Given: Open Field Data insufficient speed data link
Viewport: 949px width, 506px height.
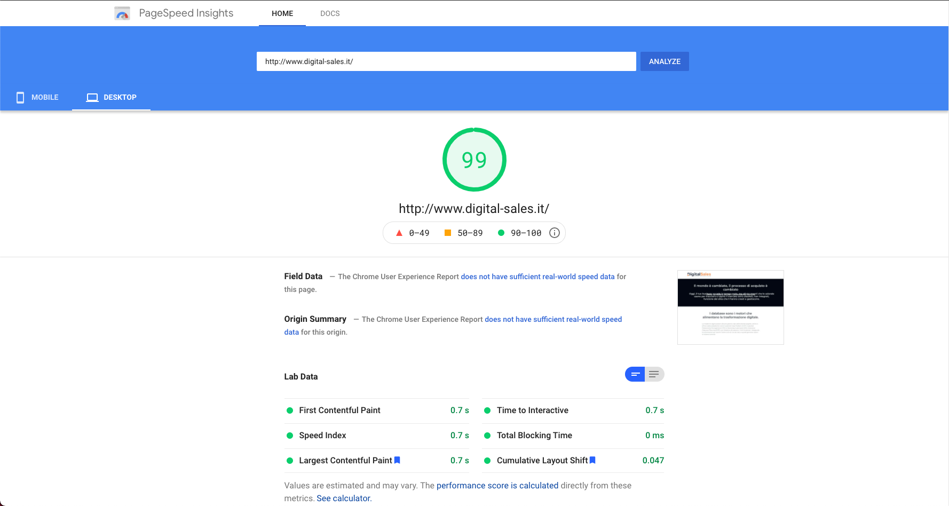Looking at the screenshot, I should (x=537, y=276).
